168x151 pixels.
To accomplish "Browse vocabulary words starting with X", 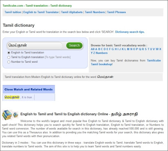I will [160, 49].
